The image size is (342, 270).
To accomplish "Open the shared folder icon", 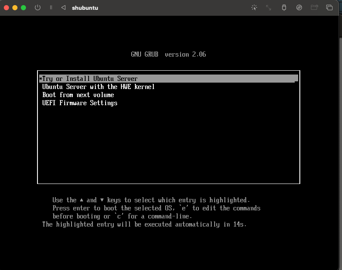I will (x=314, y=8).
